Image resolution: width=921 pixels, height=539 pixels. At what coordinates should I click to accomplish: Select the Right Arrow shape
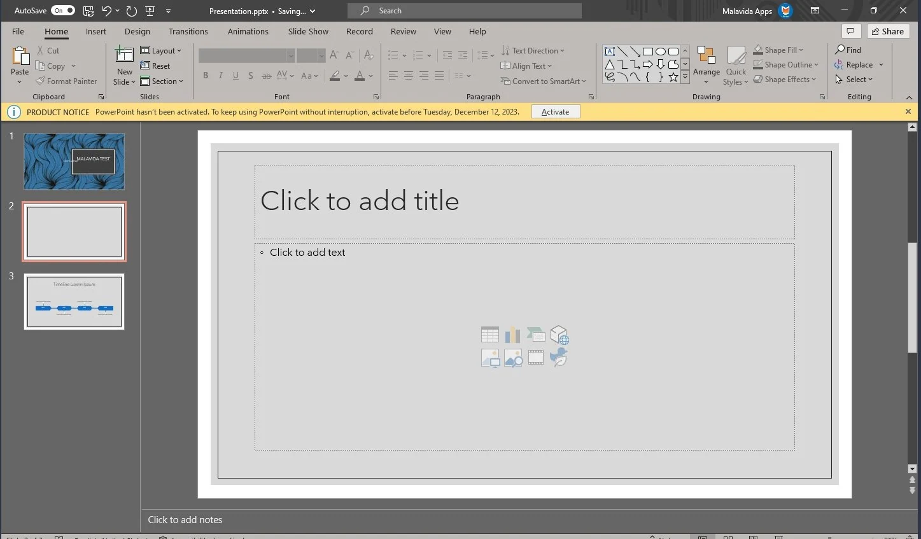[648, 64]
